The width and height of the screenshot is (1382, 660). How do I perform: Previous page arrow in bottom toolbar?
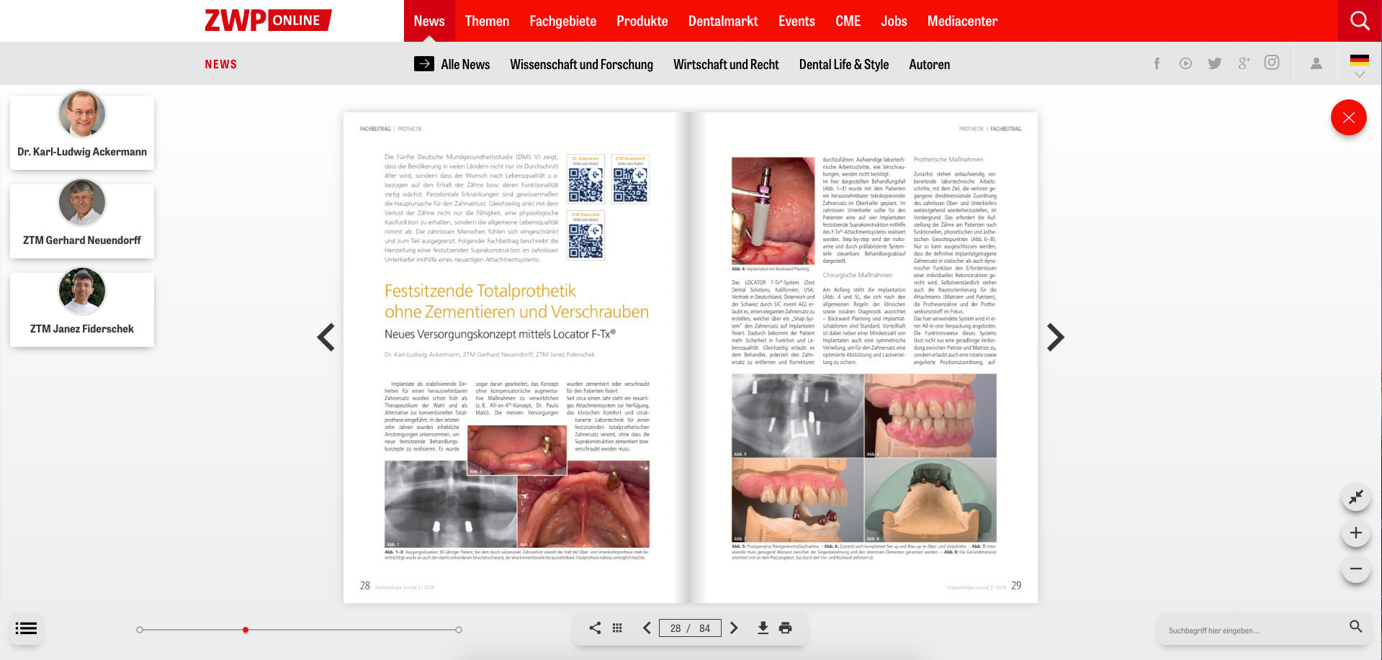pos(647,628)
